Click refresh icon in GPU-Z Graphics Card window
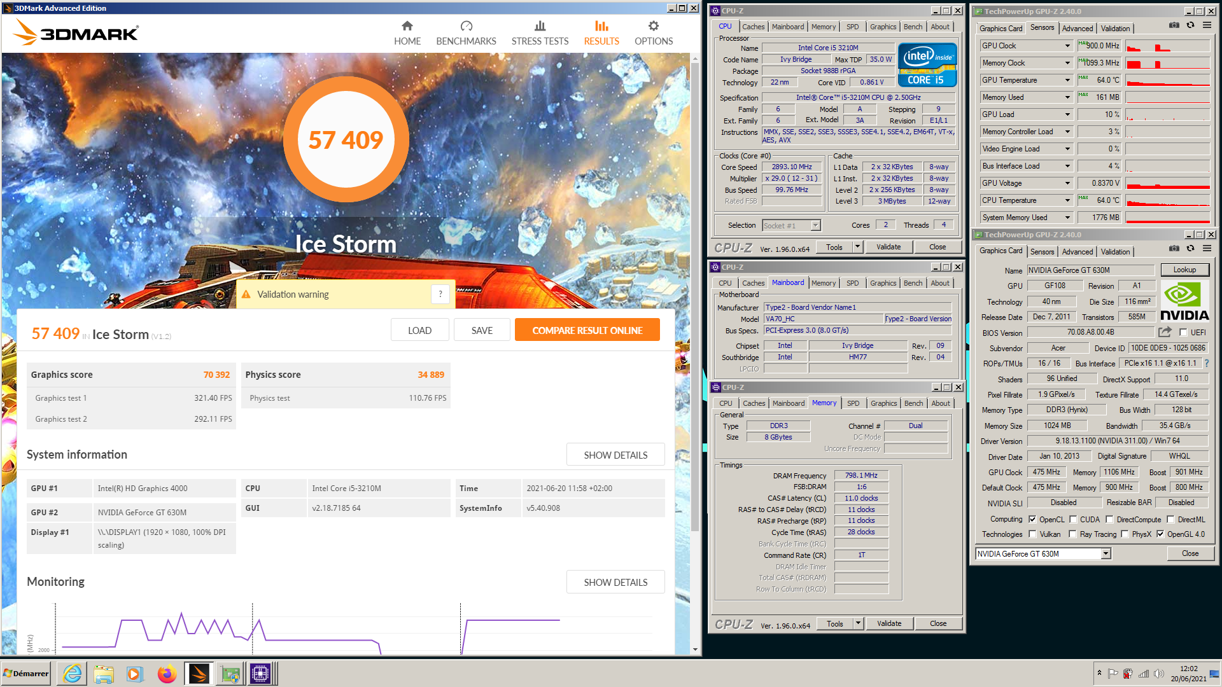This screenshot has width=1222, height=687. [1190, 249]
